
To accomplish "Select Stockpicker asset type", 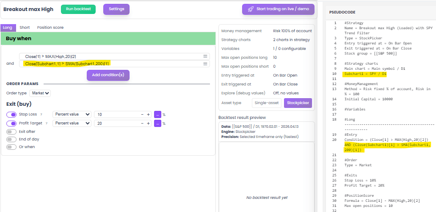I will 298,103.
